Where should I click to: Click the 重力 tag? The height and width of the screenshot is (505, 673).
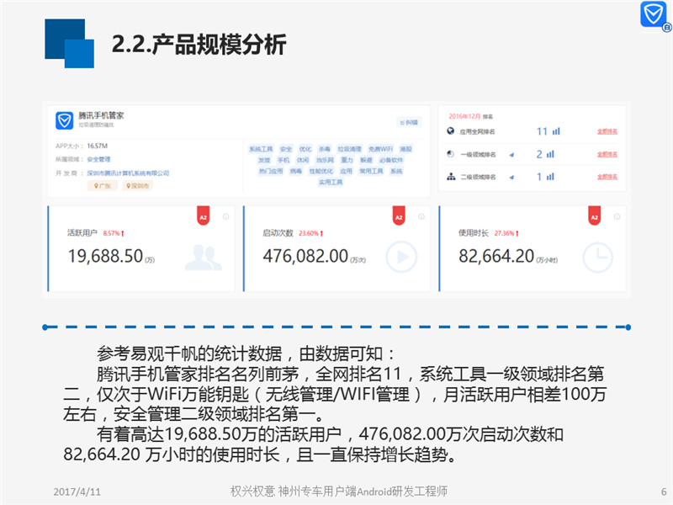click(347, 160)
